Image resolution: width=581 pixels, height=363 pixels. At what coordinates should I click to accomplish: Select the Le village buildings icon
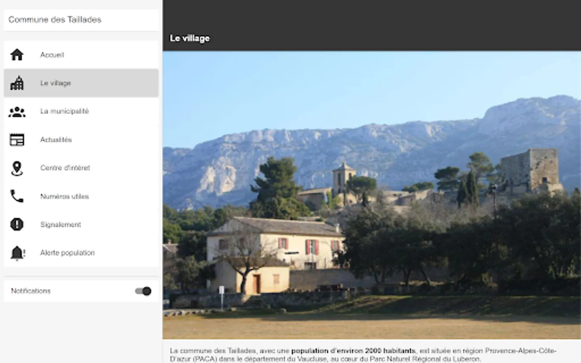click(17, 83)
